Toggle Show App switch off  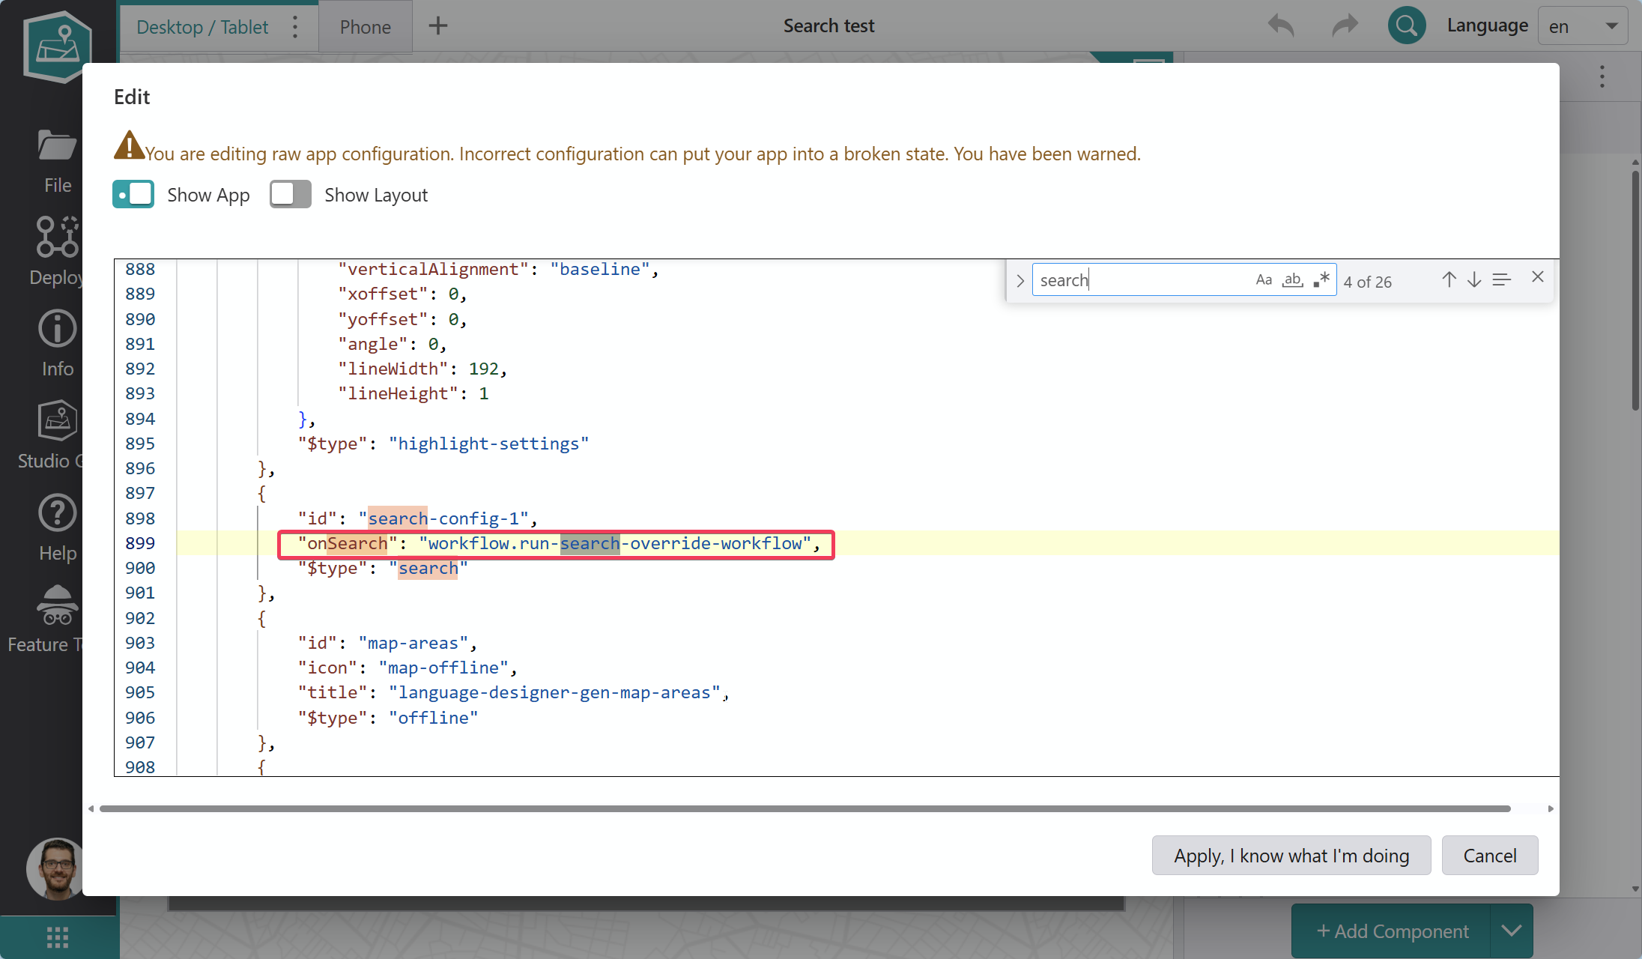click(x=133, y=194)
